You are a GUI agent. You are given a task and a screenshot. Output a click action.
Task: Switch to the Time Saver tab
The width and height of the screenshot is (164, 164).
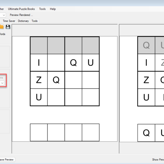point(9,21)
